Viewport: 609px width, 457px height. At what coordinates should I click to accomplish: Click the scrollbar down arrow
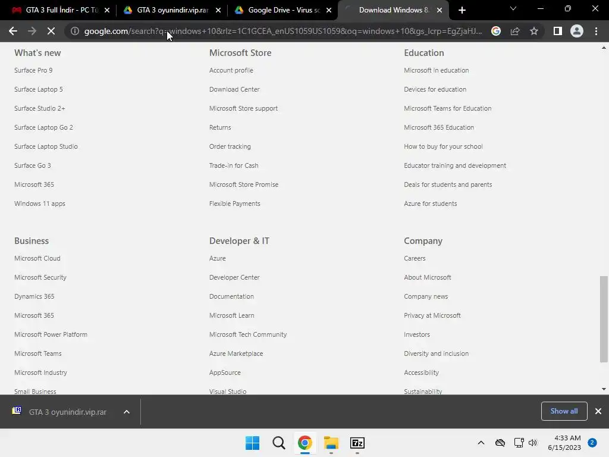click(604, 389)
